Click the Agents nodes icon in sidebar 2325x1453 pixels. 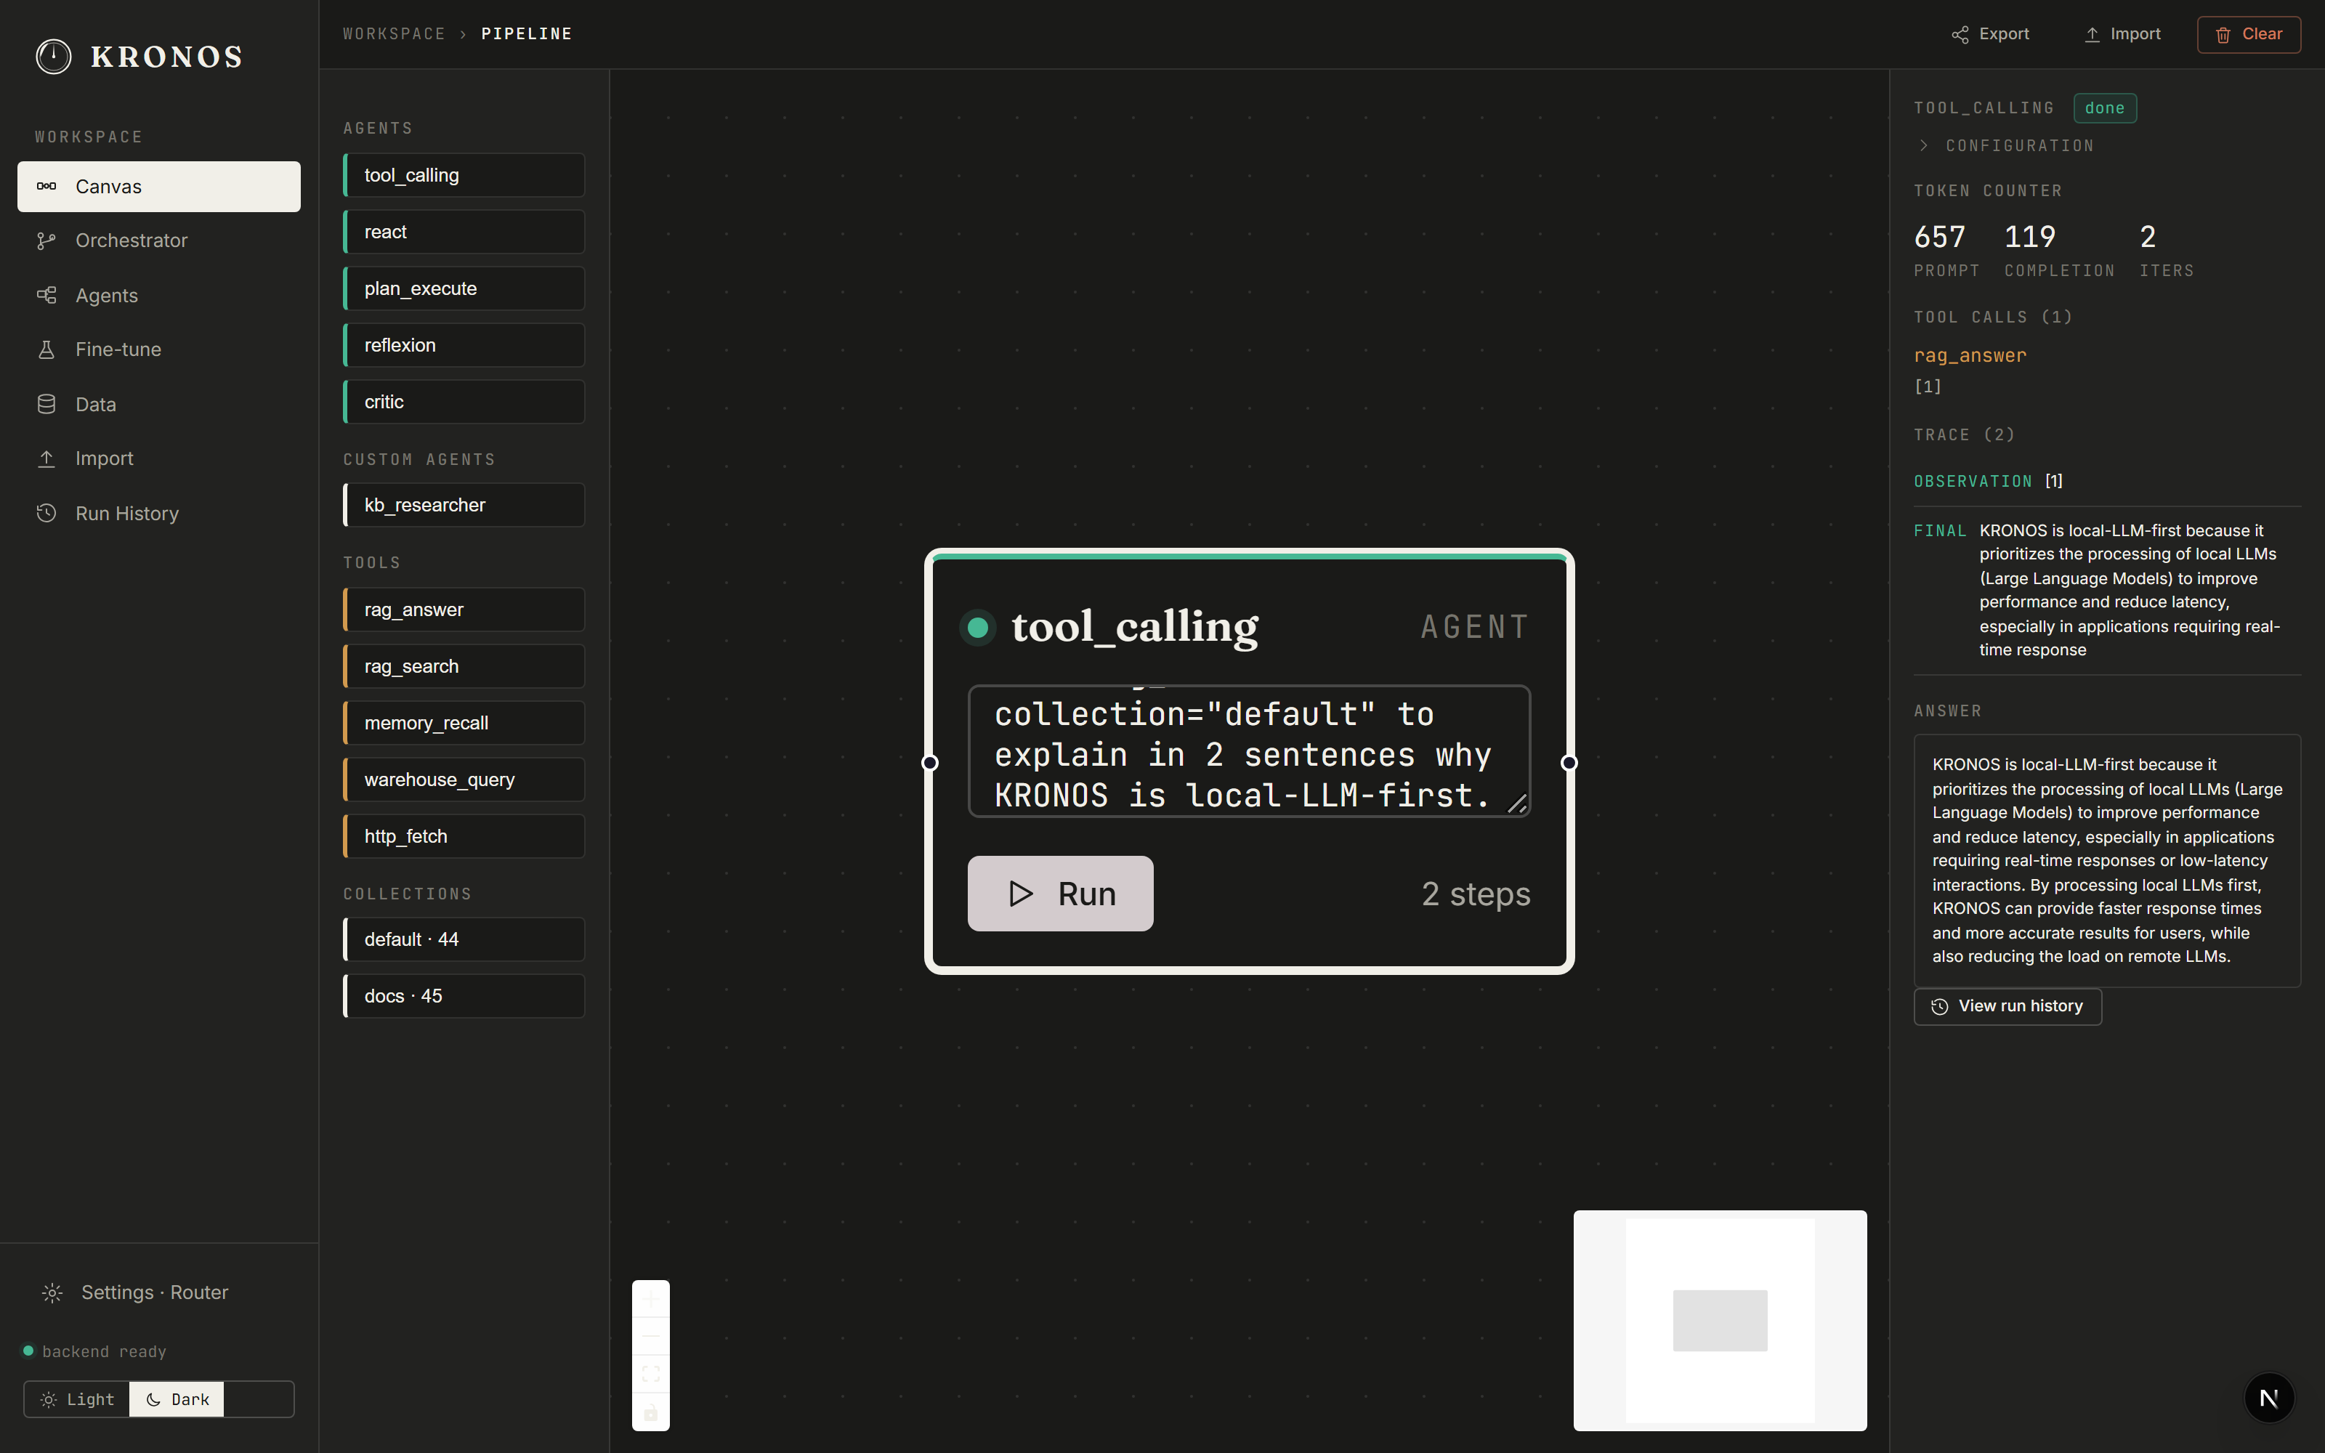point(46,295)
